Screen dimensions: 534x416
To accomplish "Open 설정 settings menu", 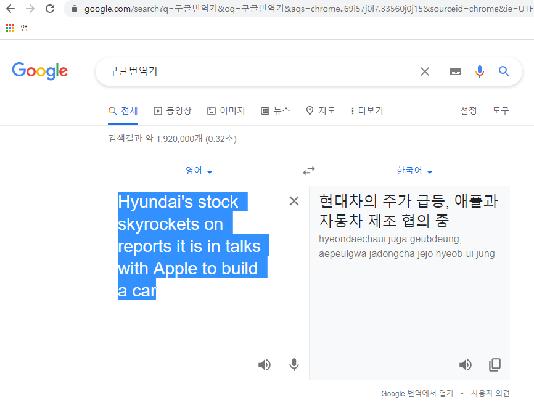I will pos(469,111).
